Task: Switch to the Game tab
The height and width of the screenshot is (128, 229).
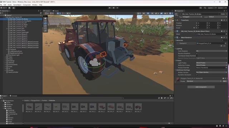Action: [x=56, y=11]
